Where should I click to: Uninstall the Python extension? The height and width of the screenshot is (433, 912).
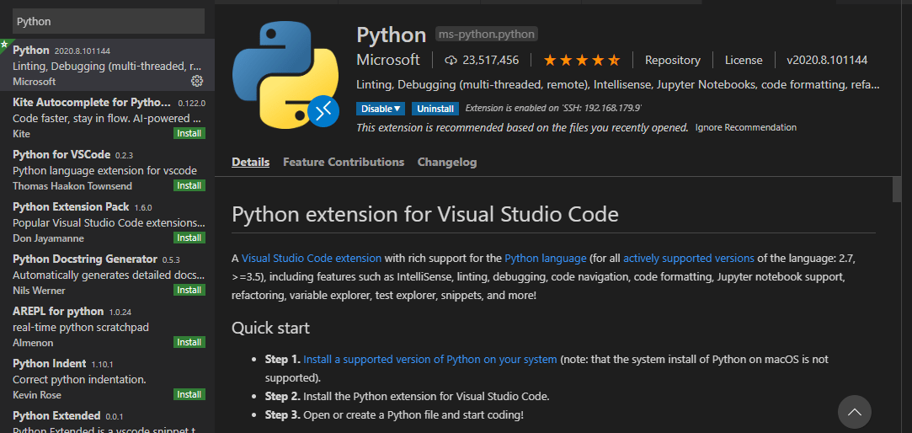pos(435,109)
